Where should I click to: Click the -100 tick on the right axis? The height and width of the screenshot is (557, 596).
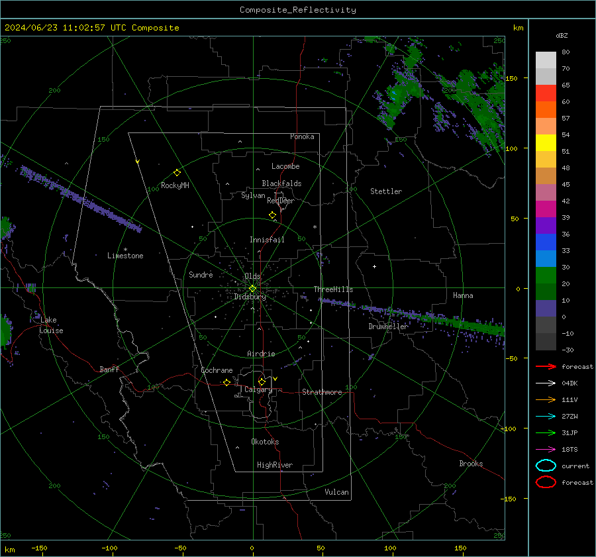point(509,429)
